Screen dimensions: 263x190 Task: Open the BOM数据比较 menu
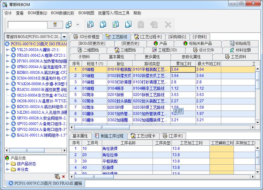(62, 13)
